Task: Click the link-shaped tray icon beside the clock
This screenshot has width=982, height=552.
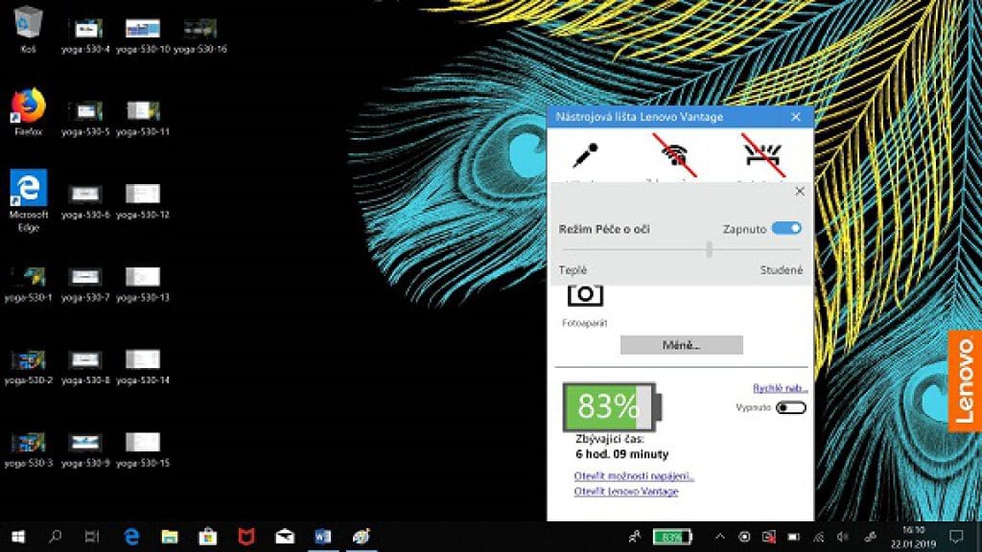Action: point(869,537)
